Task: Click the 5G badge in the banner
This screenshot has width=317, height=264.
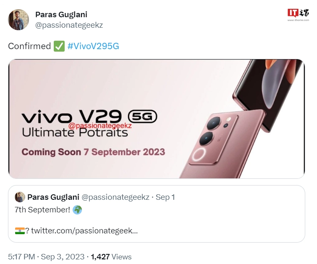Action: (x=142, y=116)
